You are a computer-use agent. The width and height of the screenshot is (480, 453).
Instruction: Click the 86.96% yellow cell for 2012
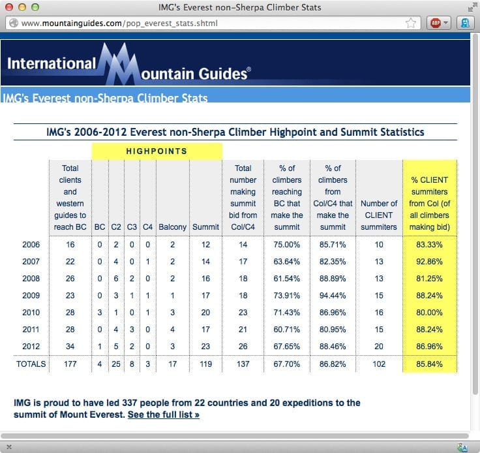coord(429,347)
